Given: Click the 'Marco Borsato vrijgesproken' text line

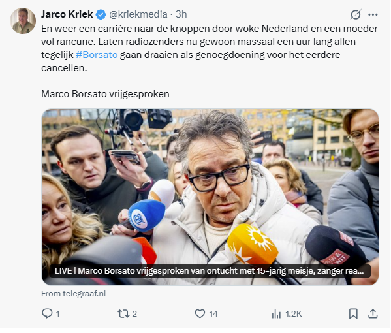Looking at the screenshot, I should 105,94.
